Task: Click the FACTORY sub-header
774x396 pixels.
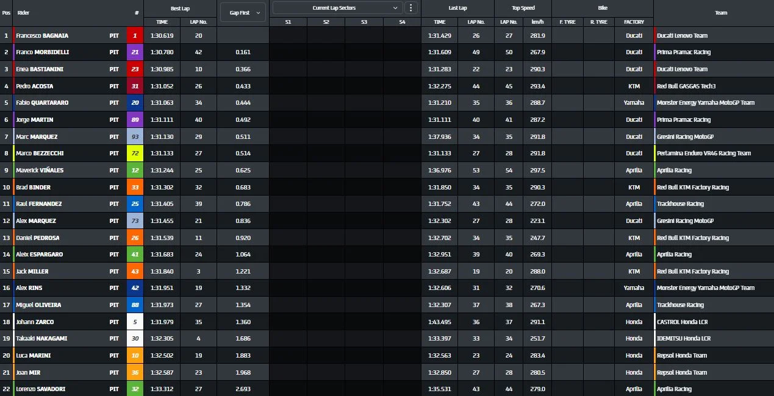Action: [634, 22]
